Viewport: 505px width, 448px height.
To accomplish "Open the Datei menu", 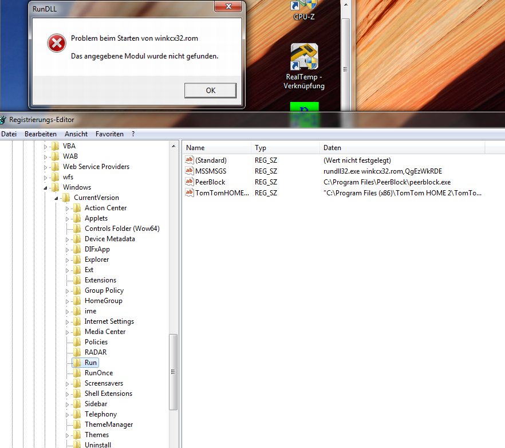I will pyautogui.click(x=9, y=134).
